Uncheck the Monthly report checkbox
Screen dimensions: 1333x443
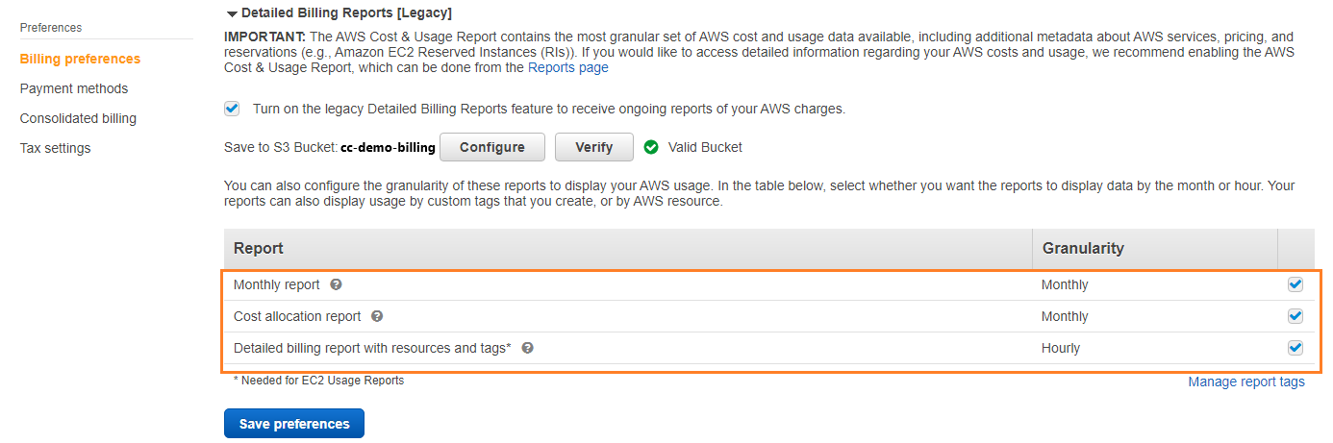pos(1295,284)
